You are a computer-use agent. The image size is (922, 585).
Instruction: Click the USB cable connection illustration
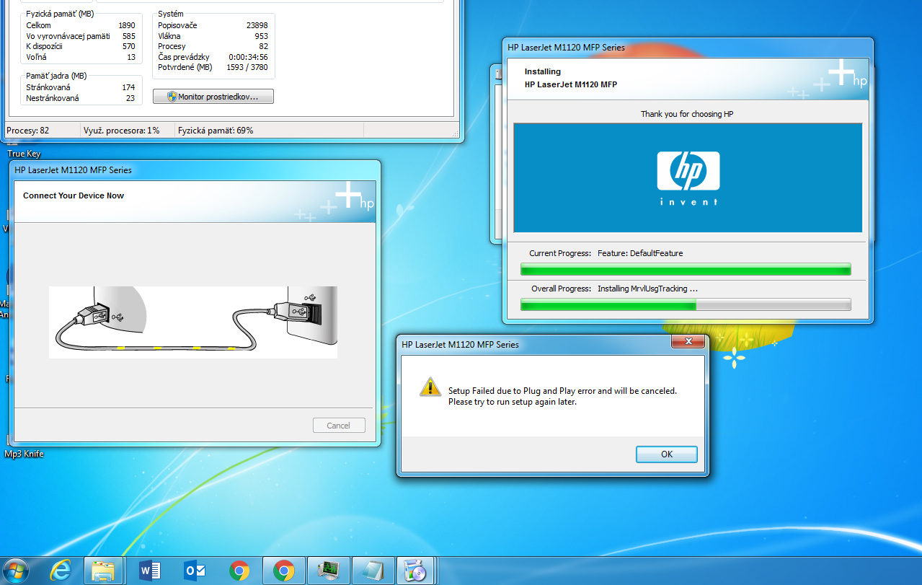(193, 322)
